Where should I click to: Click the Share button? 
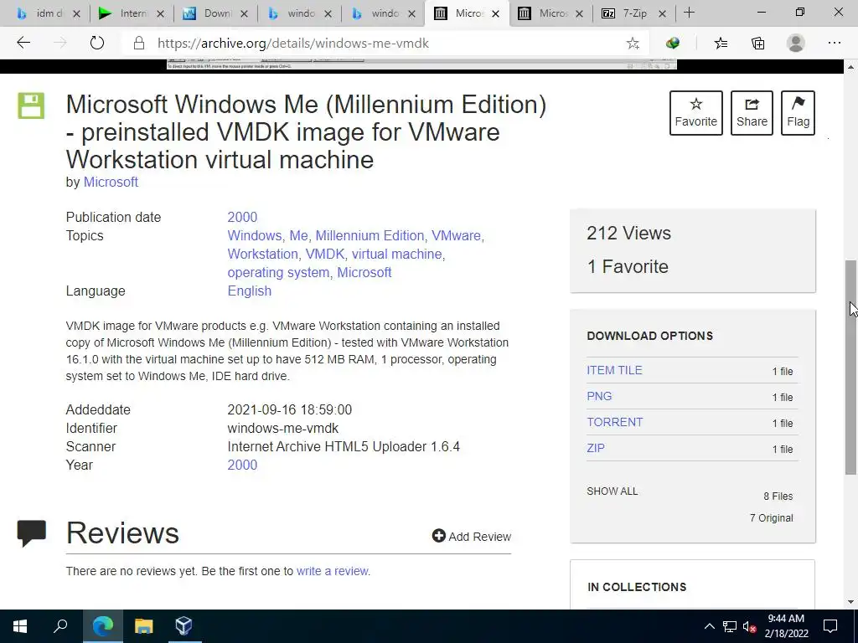752,113
